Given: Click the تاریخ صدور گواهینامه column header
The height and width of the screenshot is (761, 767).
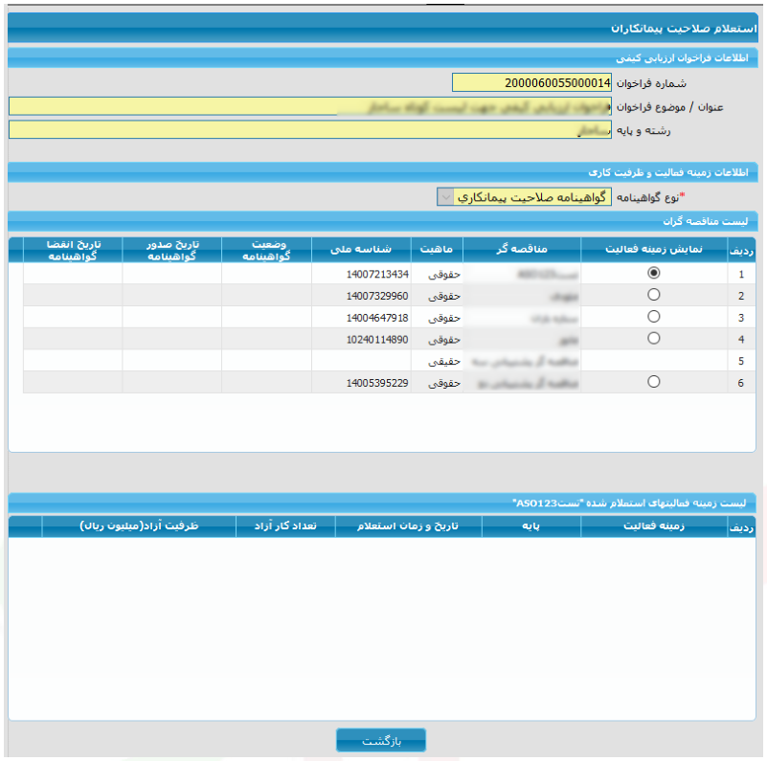Looking at the screenshot, I should pos(172,250).
